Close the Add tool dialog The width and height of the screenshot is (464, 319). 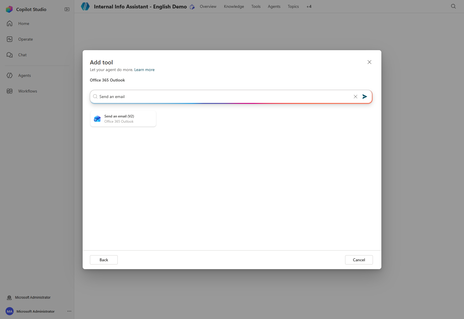369,62
